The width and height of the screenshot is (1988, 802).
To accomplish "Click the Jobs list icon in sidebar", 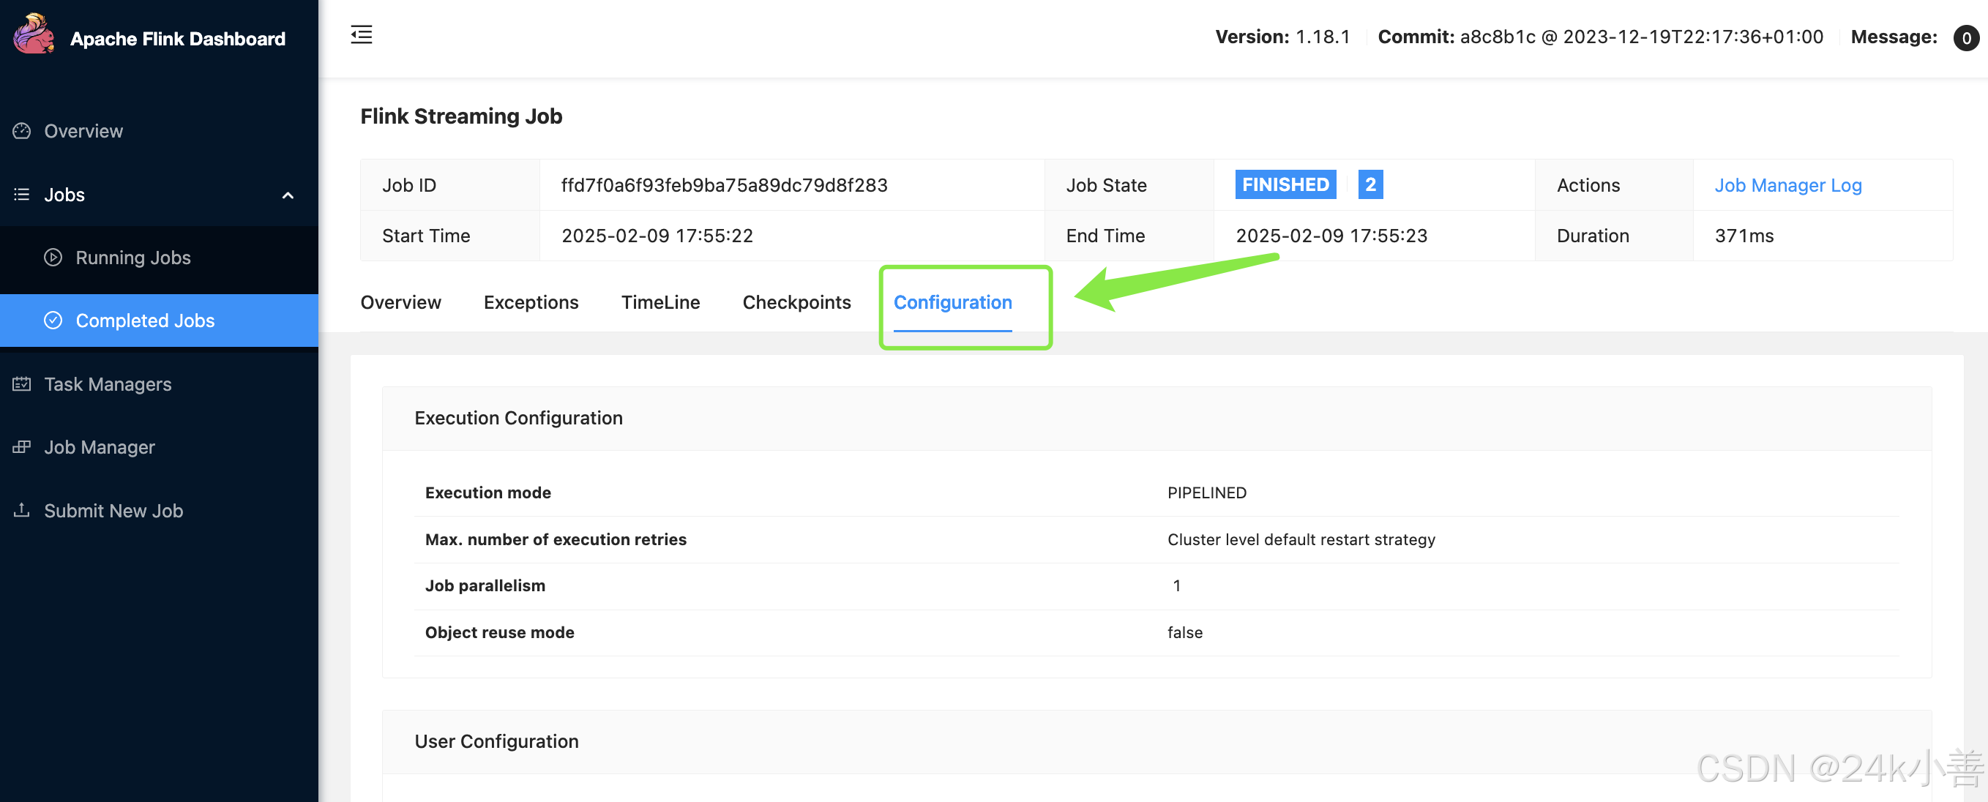I will (x=22, y=195).
